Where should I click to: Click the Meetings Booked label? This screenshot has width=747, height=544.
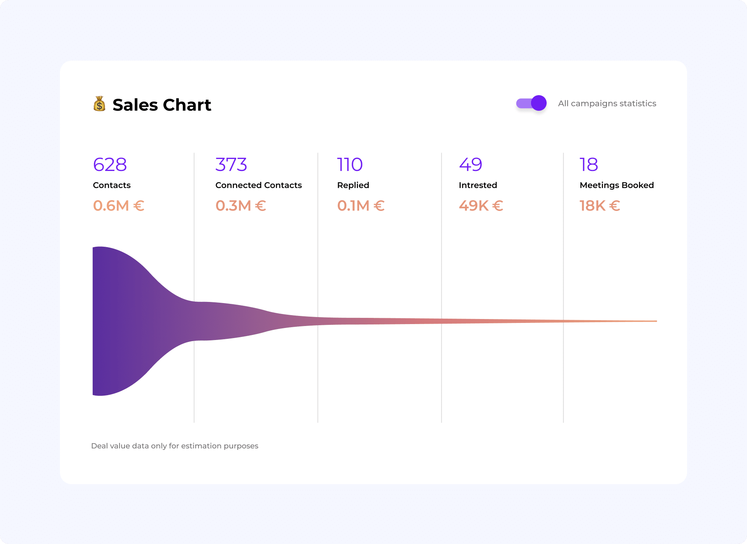point(617,185)
